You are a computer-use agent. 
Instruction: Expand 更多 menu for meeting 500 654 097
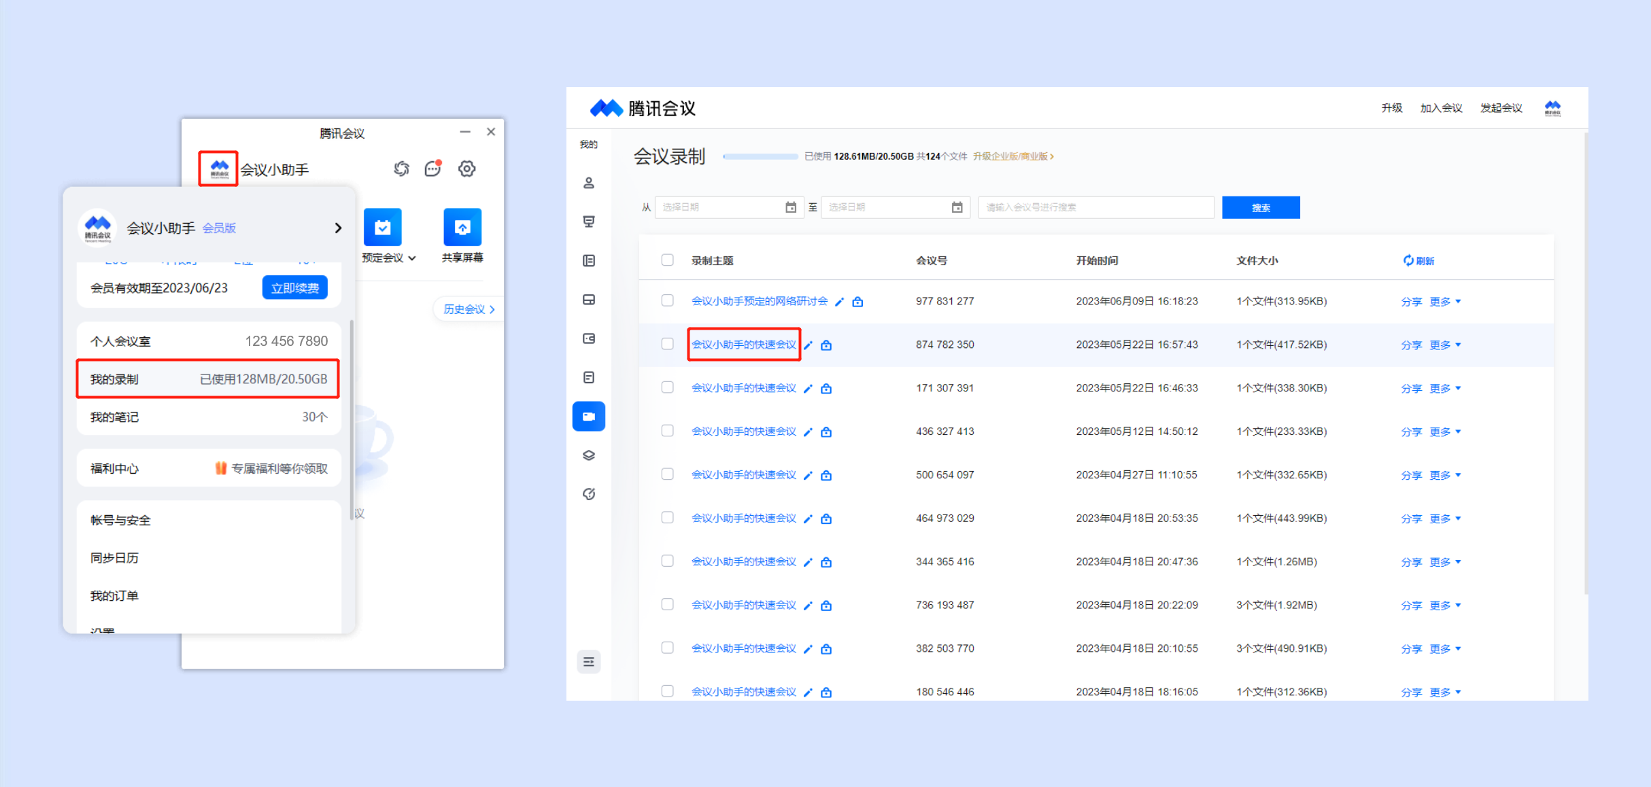(1445, 476)
